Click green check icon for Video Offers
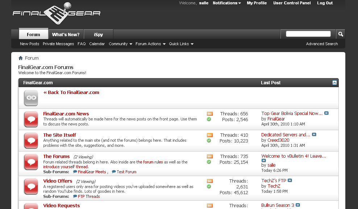The image size is (358, 209). click(209, 187)
